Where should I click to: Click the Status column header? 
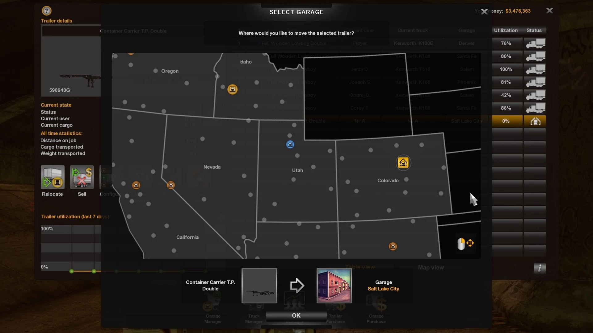pos(534,30)
